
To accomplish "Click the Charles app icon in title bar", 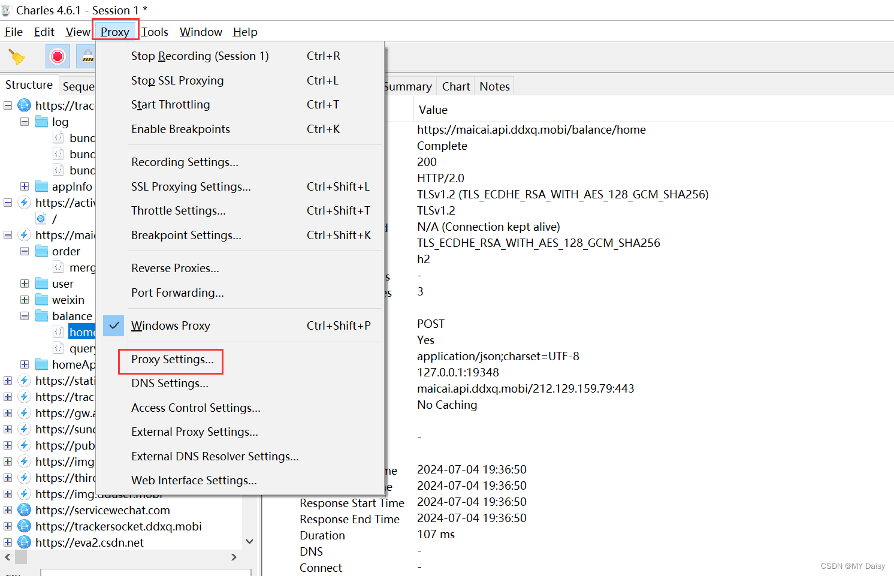I will 6,10.
